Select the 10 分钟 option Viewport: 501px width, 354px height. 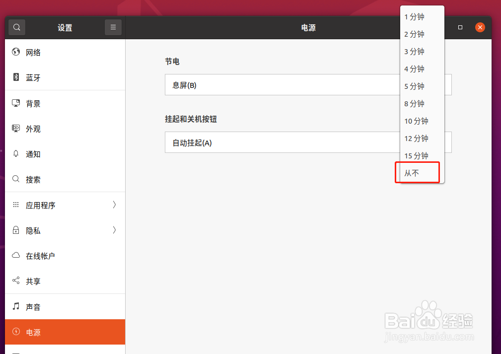coord(422,121)
